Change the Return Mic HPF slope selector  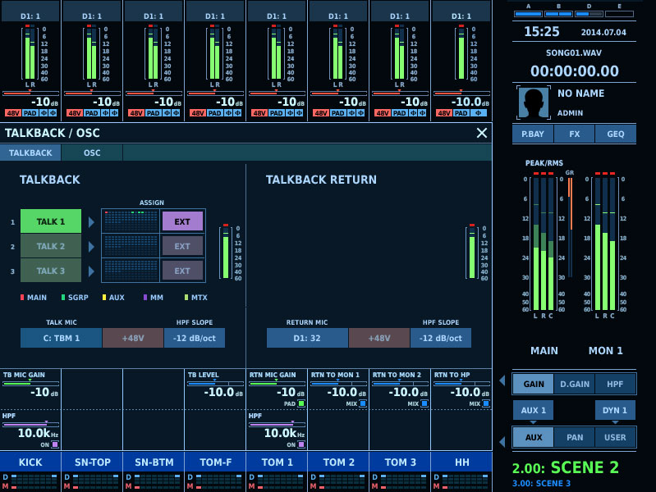(441, 338)
